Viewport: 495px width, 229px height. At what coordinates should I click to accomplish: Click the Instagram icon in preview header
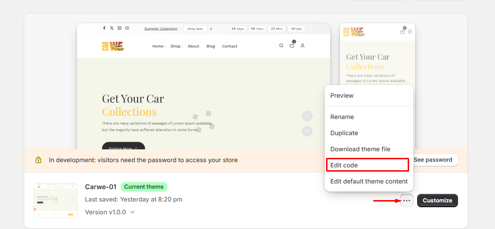pyautogui.click(x=120, y=28)
